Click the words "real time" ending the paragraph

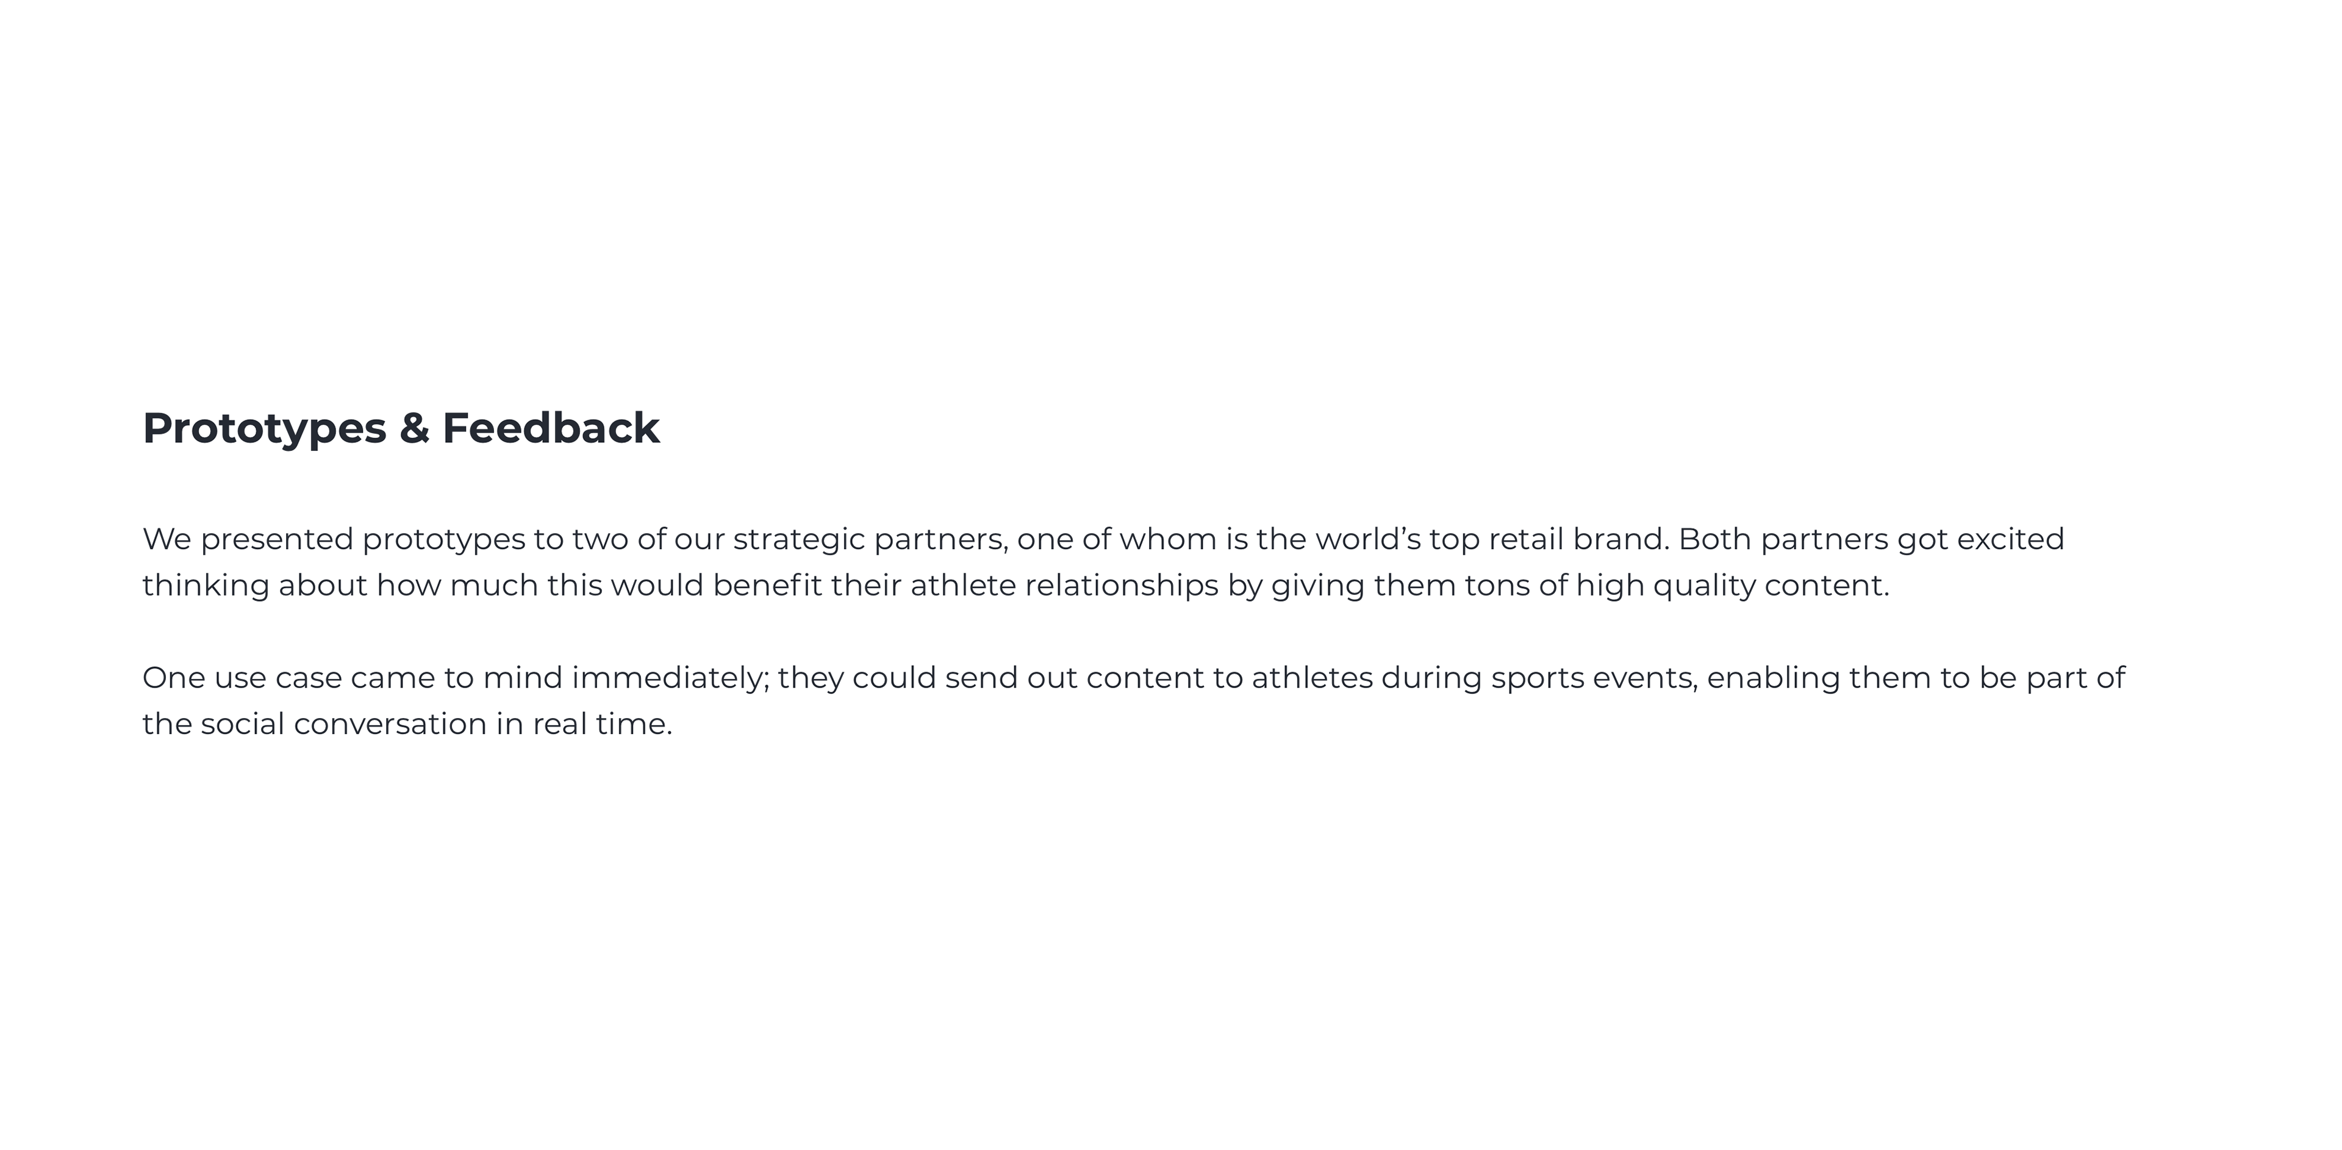(601, 725)
